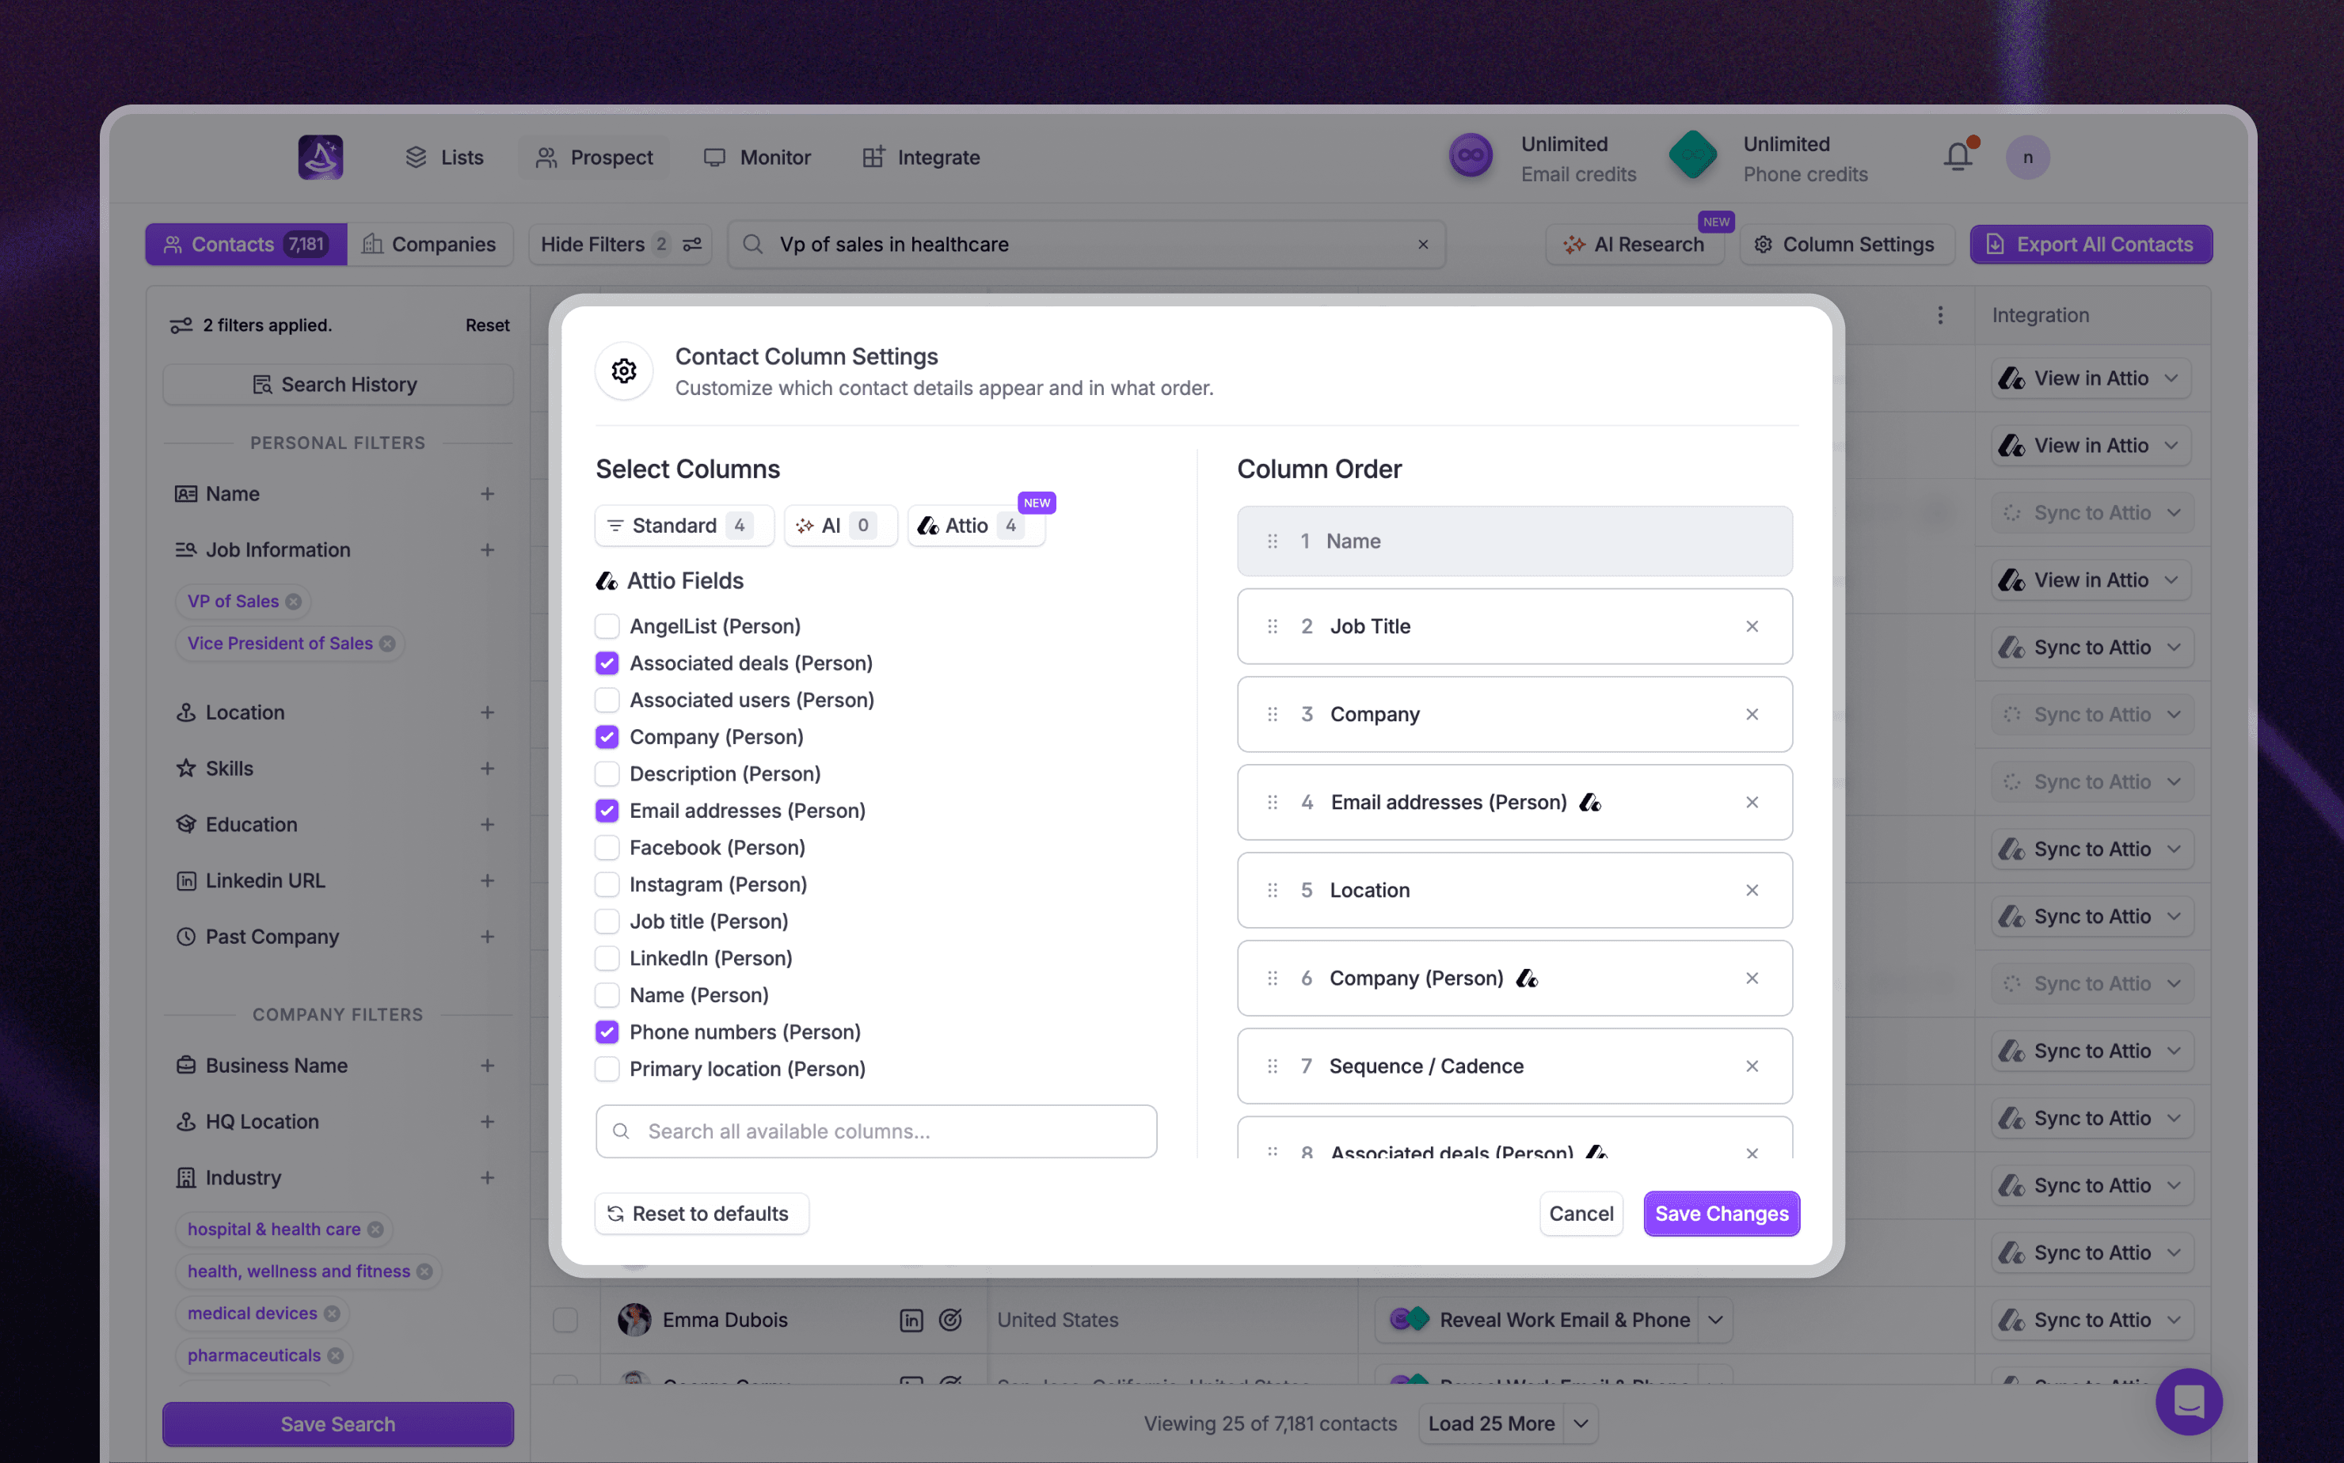The image size is (2344, 1463).
Task: Uncheck Associated deals (Person)
Action: pyautogui.click(x=607, y=663)
